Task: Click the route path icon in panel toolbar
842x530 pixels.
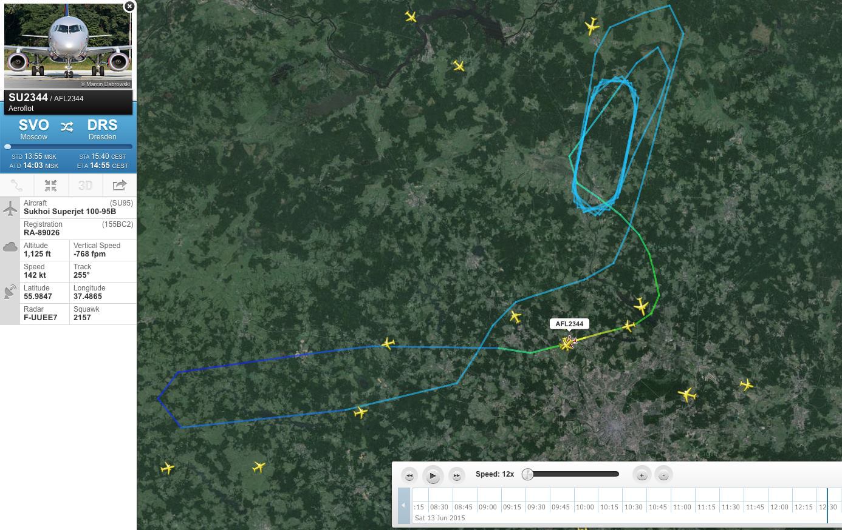Action: coord(17,186)
